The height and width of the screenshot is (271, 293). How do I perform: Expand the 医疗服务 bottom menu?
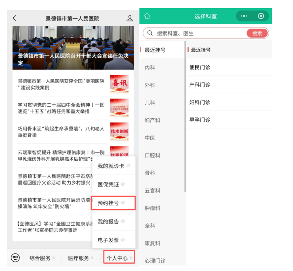[x=80, y=258]
